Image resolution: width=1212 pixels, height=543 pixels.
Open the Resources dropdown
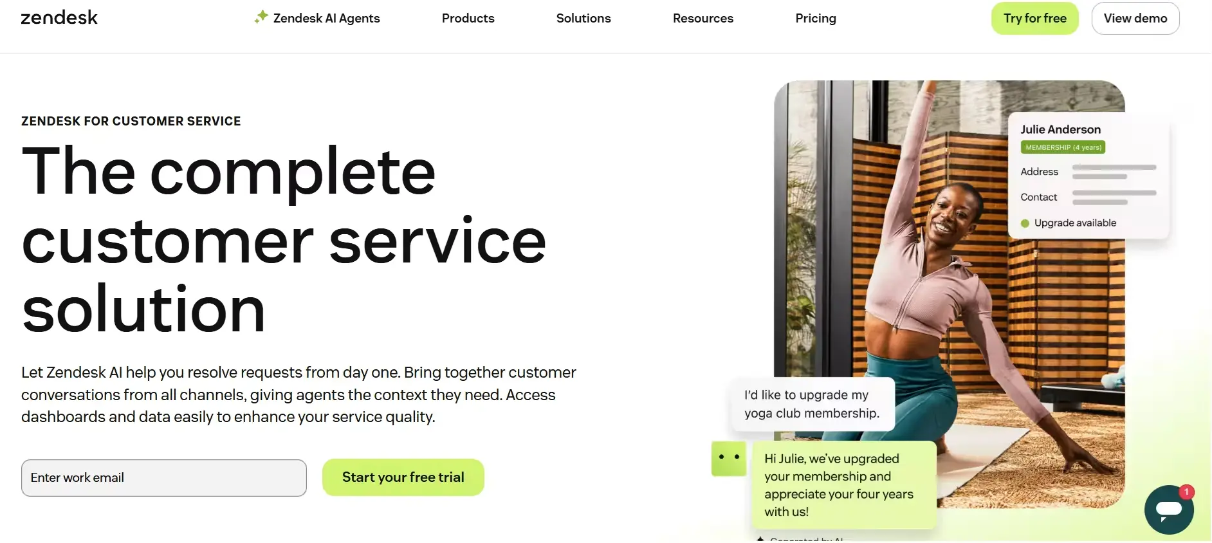(x=702, y=18)
